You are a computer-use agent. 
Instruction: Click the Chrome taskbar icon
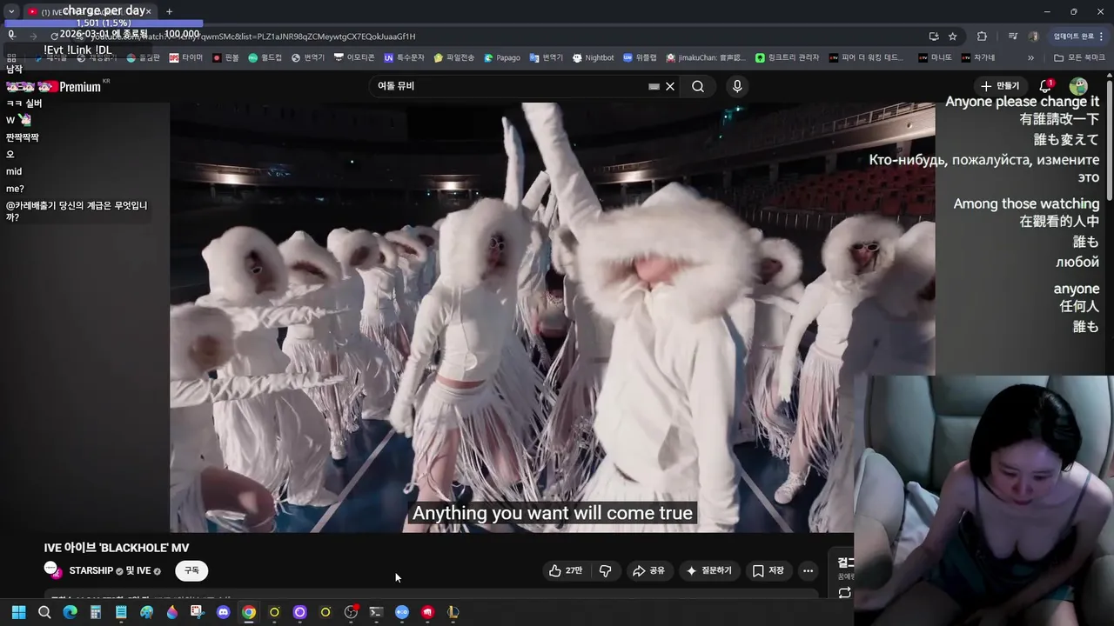pos(249,612)
